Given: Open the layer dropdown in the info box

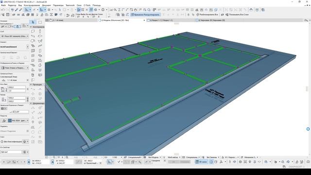Looking at the screenshot, I should [15, 36].
